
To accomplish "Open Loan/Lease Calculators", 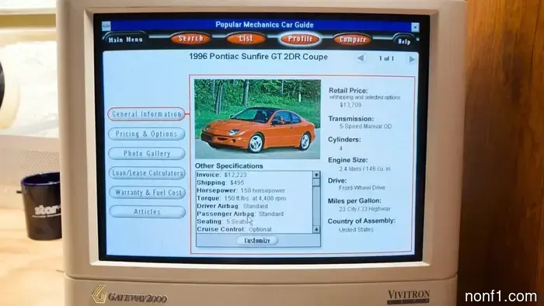I will tap(147, 173).
